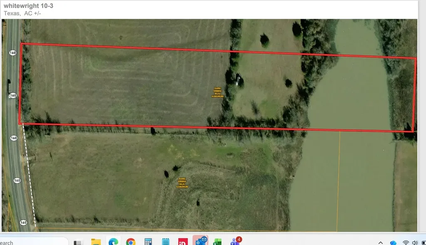Open the Notepad app in the taskbar
The width and height of the screenshot is (426, 245).
(166, 242)
